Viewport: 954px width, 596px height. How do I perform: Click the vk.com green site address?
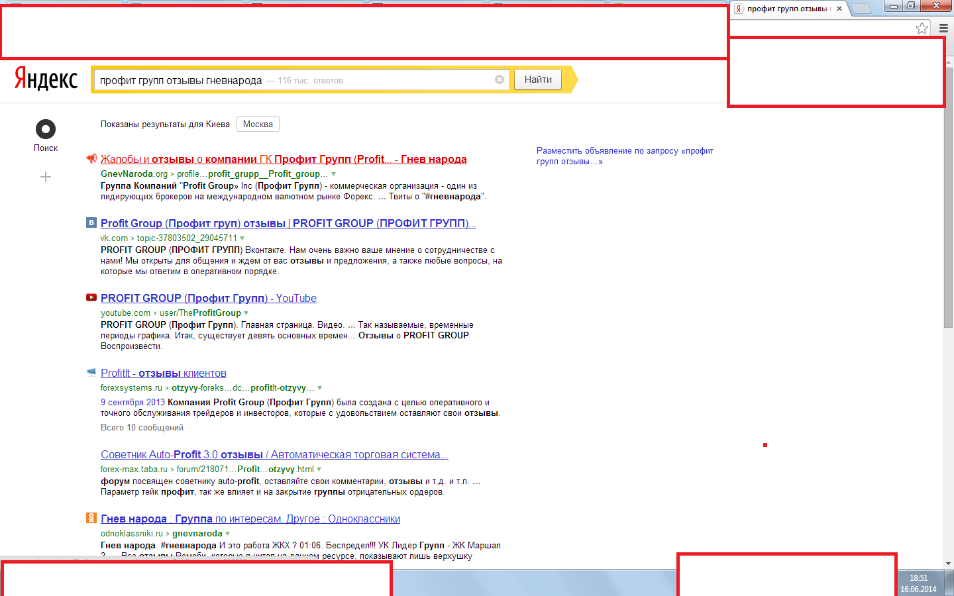[114, 238]
